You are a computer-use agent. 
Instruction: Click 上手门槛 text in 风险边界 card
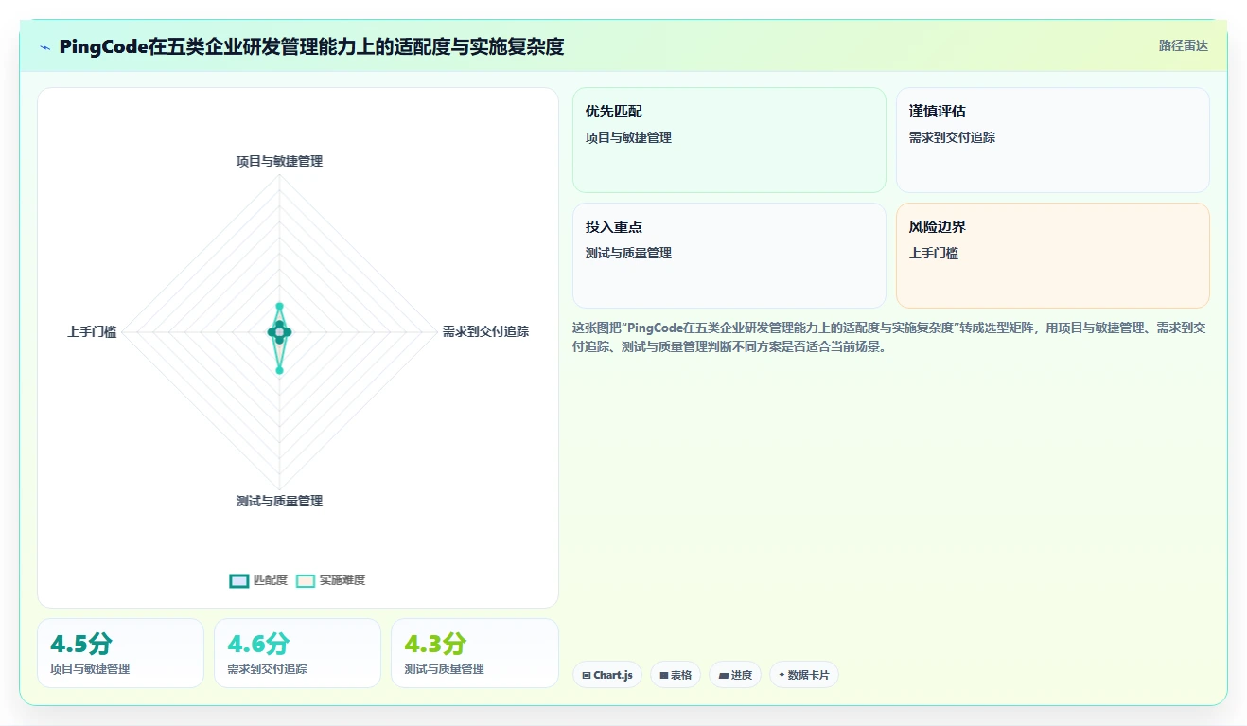click(x=934, y=253)
